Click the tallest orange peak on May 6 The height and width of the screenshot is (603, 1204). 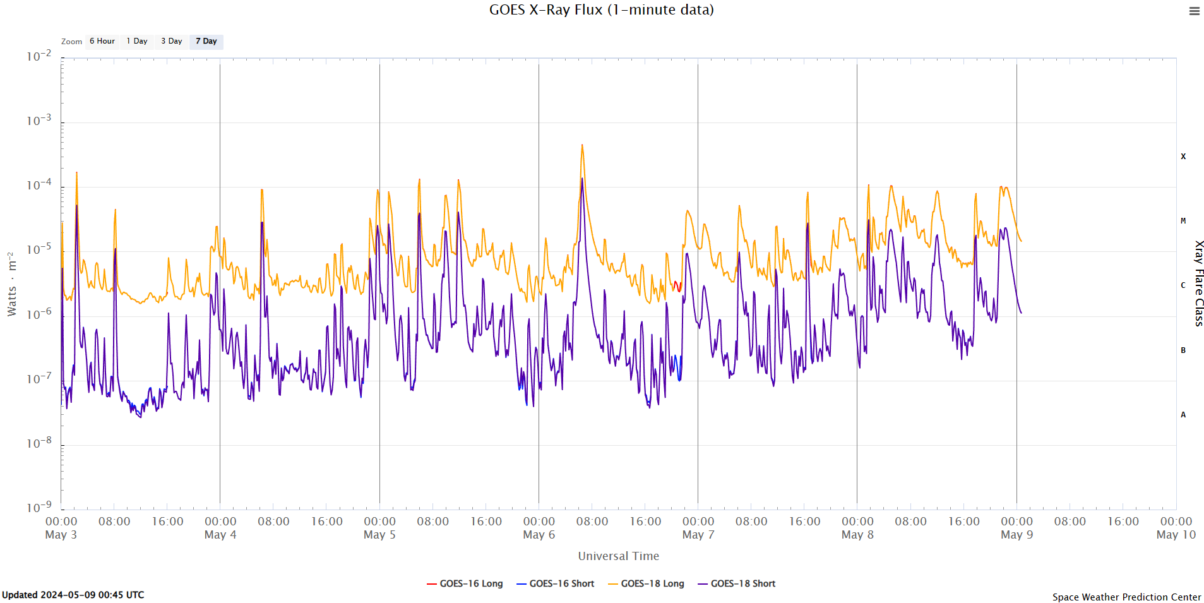point(582,146)
